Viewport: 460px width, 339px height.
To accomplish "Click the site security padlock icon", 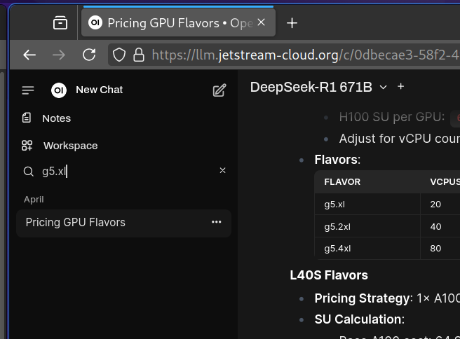I will click(138, 55).
